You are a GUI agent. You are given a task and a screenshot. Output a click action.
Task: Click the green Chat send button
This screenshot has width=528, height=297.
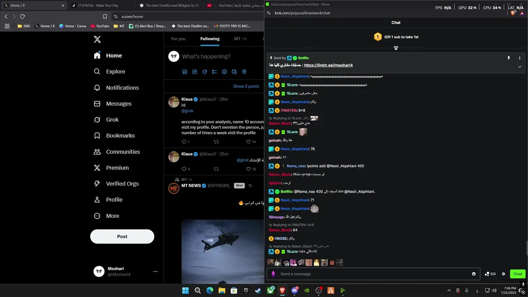[x=518, y=274]
